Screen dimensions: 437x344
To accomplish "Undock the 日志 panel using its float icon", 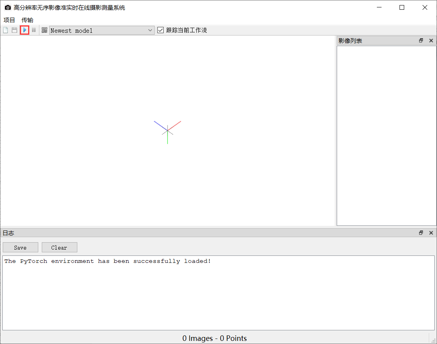I will (421, 232).
